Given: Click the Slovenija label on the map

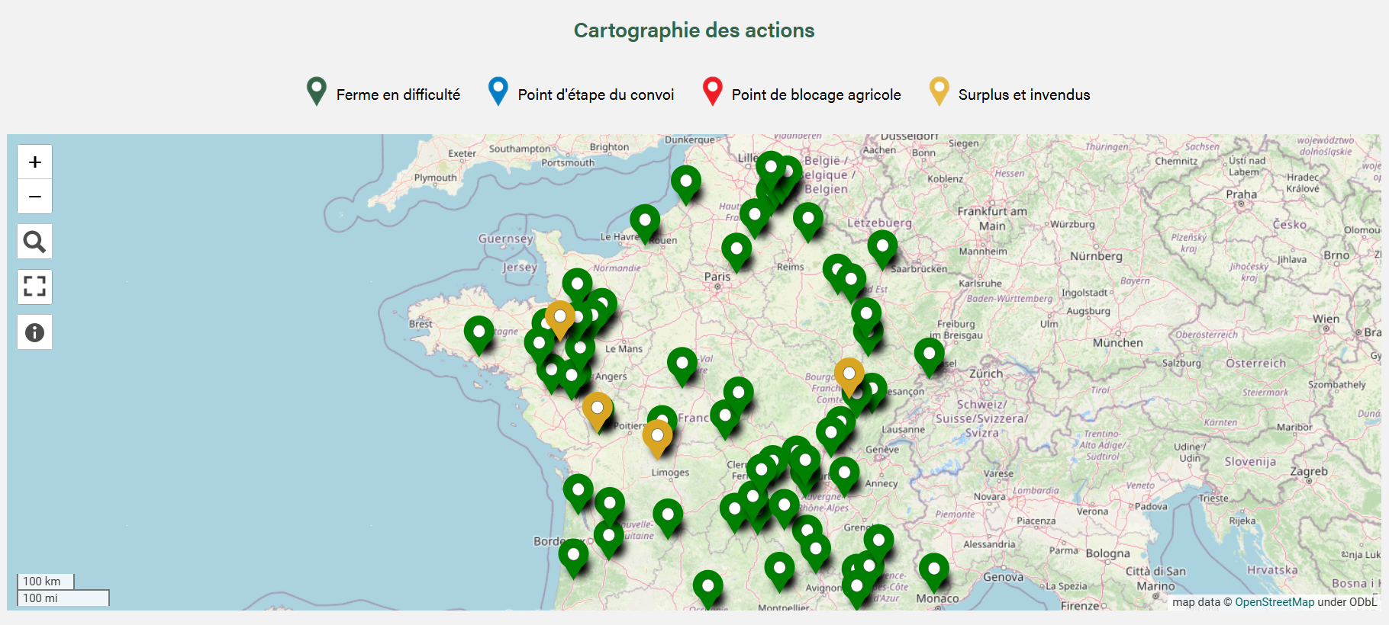Looking at the screenshot, I should [1250, 461].
